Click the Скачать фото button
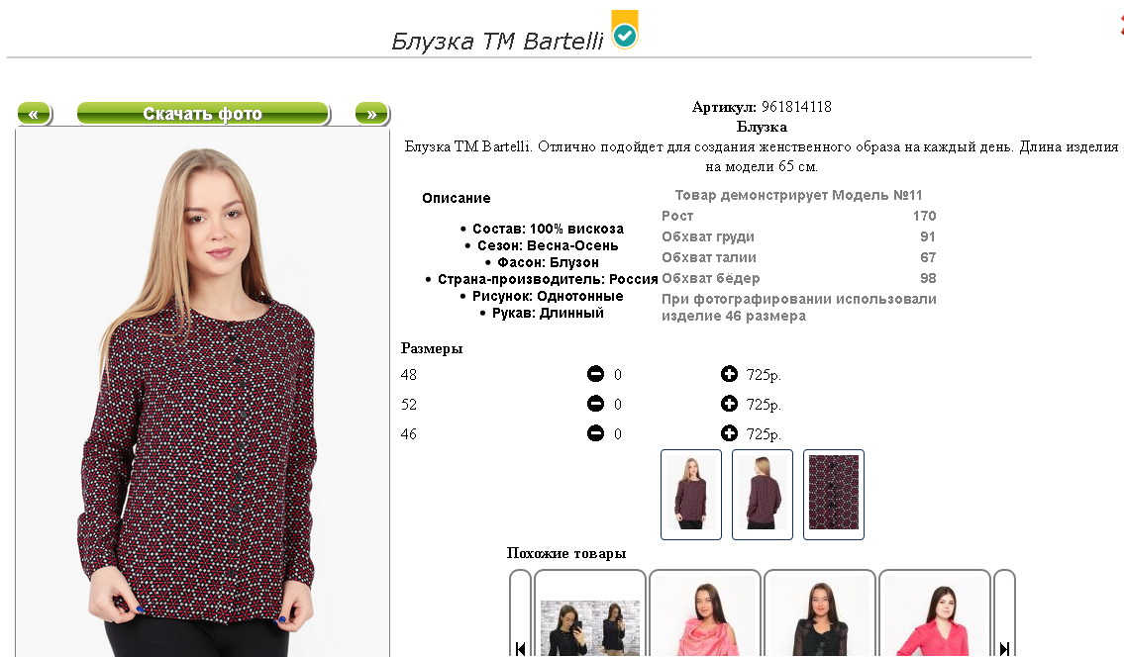This screenshot has height=657, width=1124. pyautogui.click(x=203, y=113)
